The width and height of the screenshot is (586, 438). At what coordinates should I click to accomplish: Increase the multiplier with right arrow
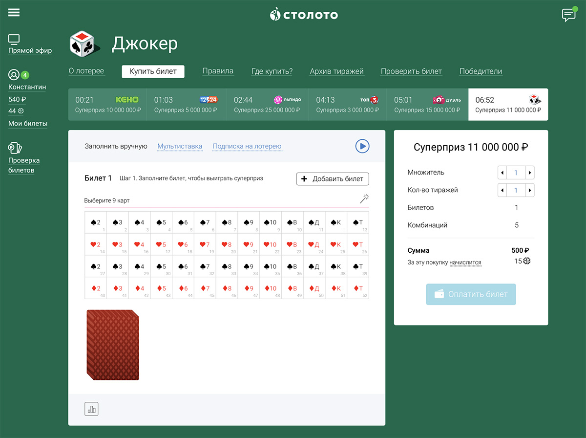[x=530, y=173]
